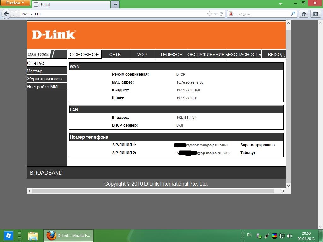Switch to the БЕЗОПАСНОСТЬ tab

[243, 55]
